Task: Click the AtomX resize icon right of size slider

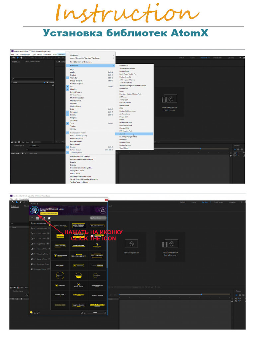Action: pos(105,313)
